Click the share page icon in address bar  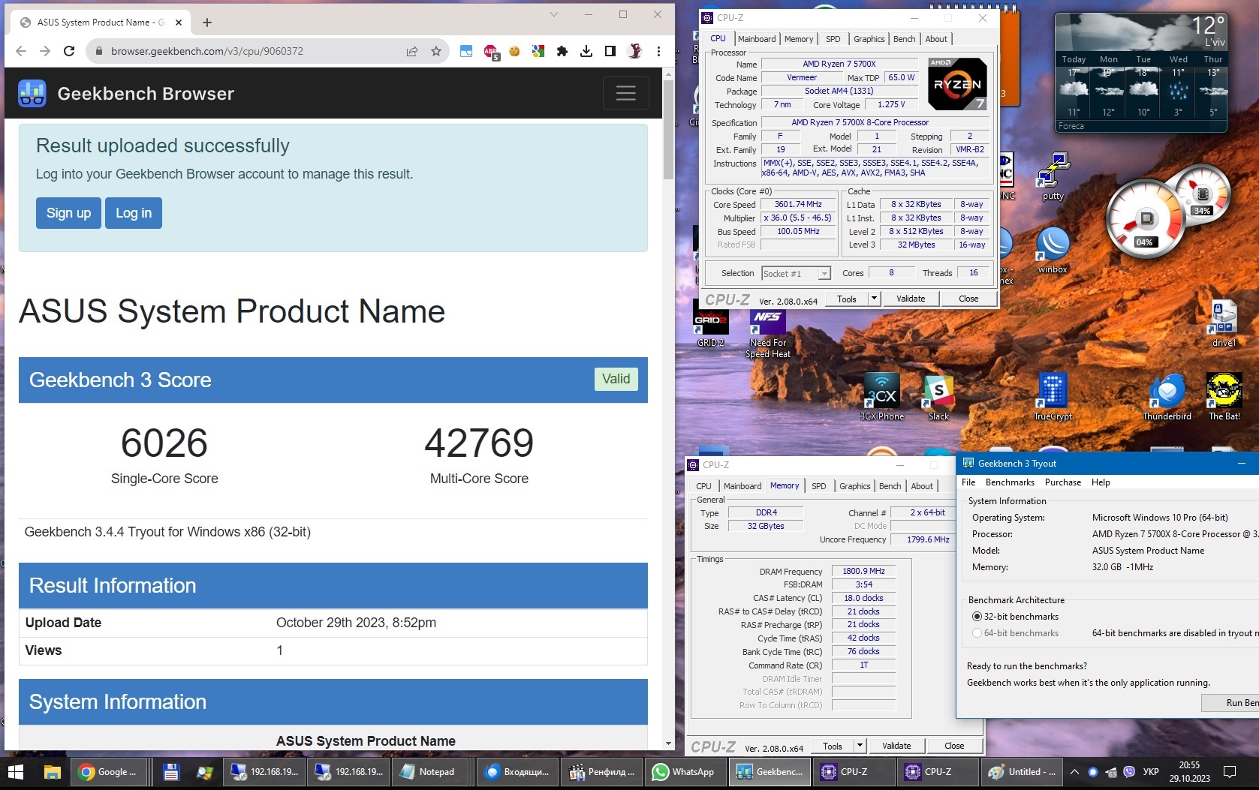pos(412,51)
